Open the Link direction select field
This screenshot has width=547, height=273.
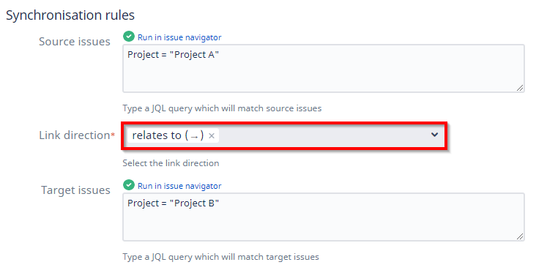click(284, 135)
